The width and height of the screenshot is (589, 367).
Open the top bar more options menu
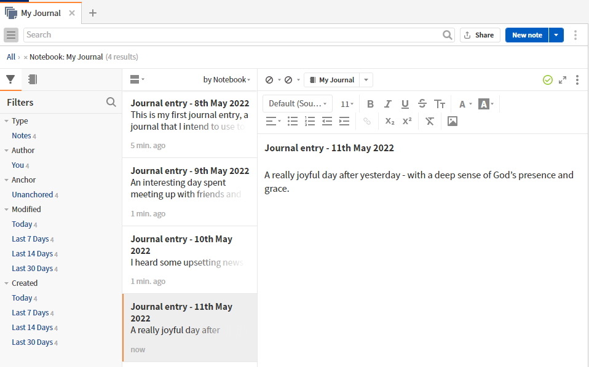pos(575,35)
